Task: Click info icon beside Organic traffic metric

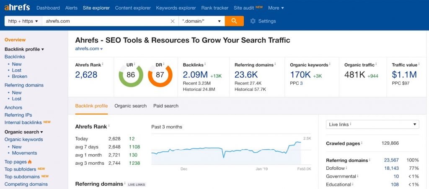Action: click(376, 64)
